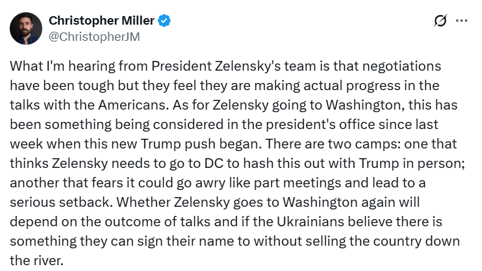Open the three-dot more options menu
Image resolution: width=482 pixels, height=271 pixels.
pos(462,21)
